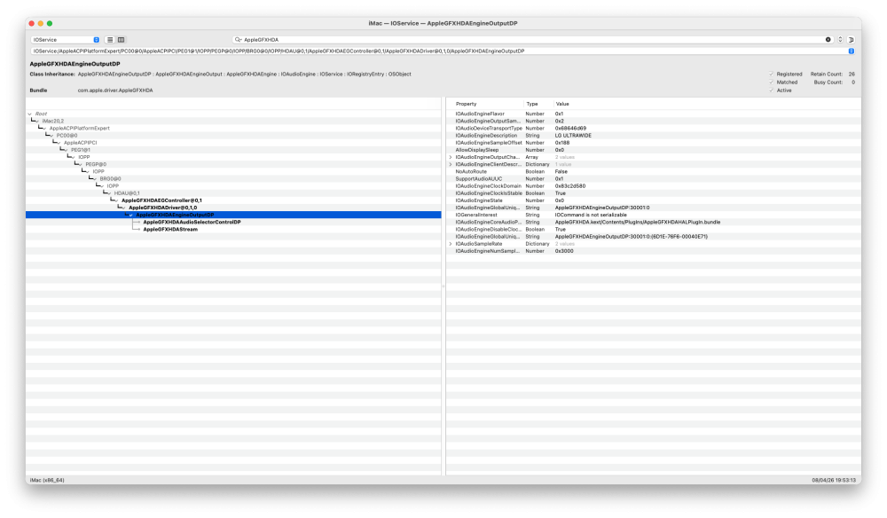887x518 pixels.
Task: Toggle the Matched checkbox
Action: [x=771, y=82]
